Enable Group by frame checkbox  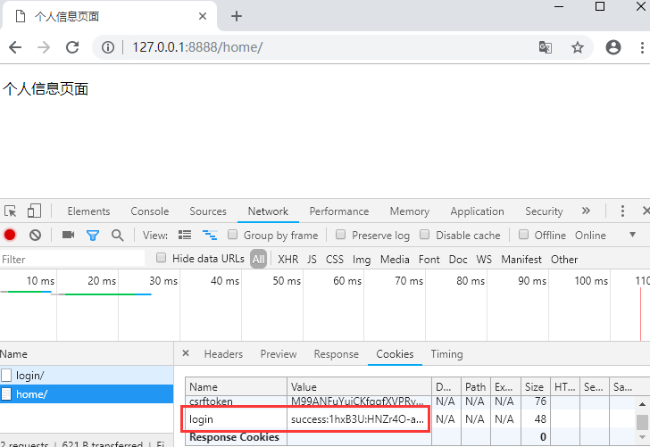232,235
